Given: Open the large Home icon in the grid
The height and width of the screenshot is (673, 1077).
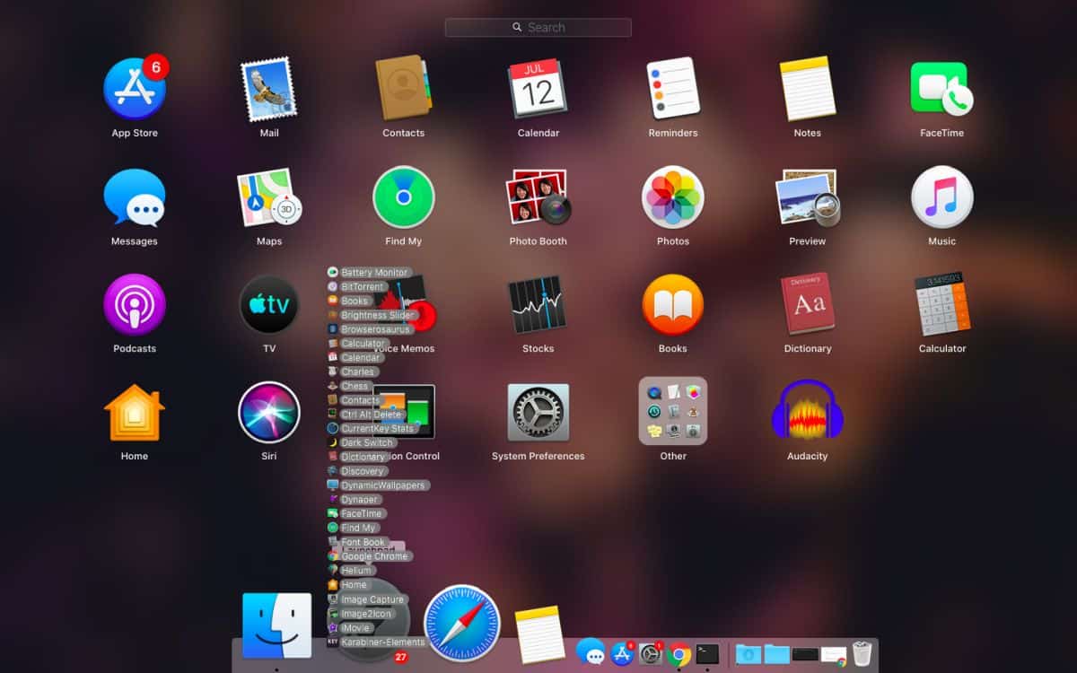Looking at the screenshot, I should (135, 413).
